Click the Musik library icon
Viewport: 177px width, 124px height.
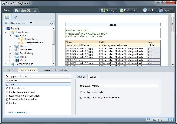click(17, 57)
